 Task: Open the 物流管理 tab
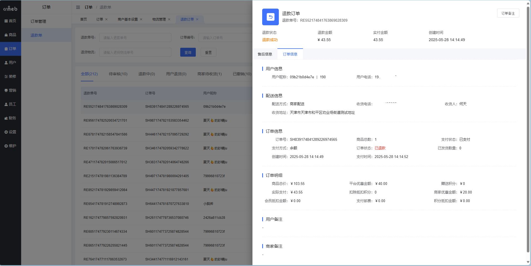[x=159, y=19]
